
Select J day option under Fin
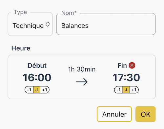[126, 90]
